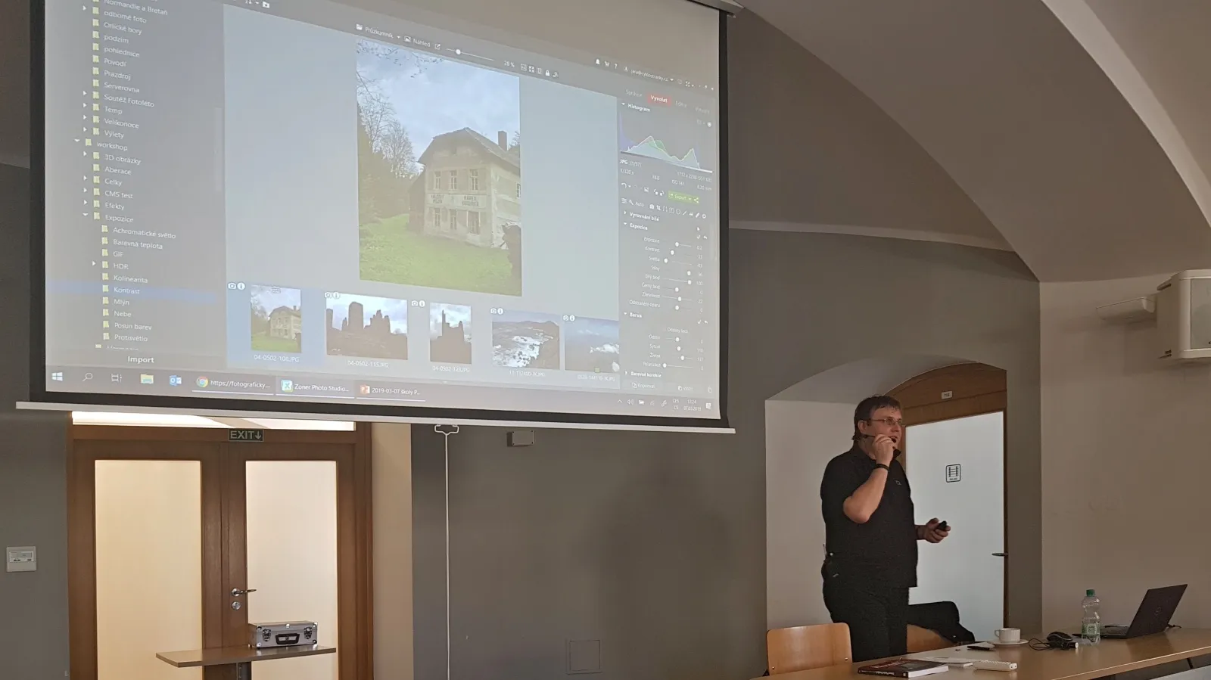Open the Posun barev folder
This screenshot has width=1211, height=680.
click(132, 326)
